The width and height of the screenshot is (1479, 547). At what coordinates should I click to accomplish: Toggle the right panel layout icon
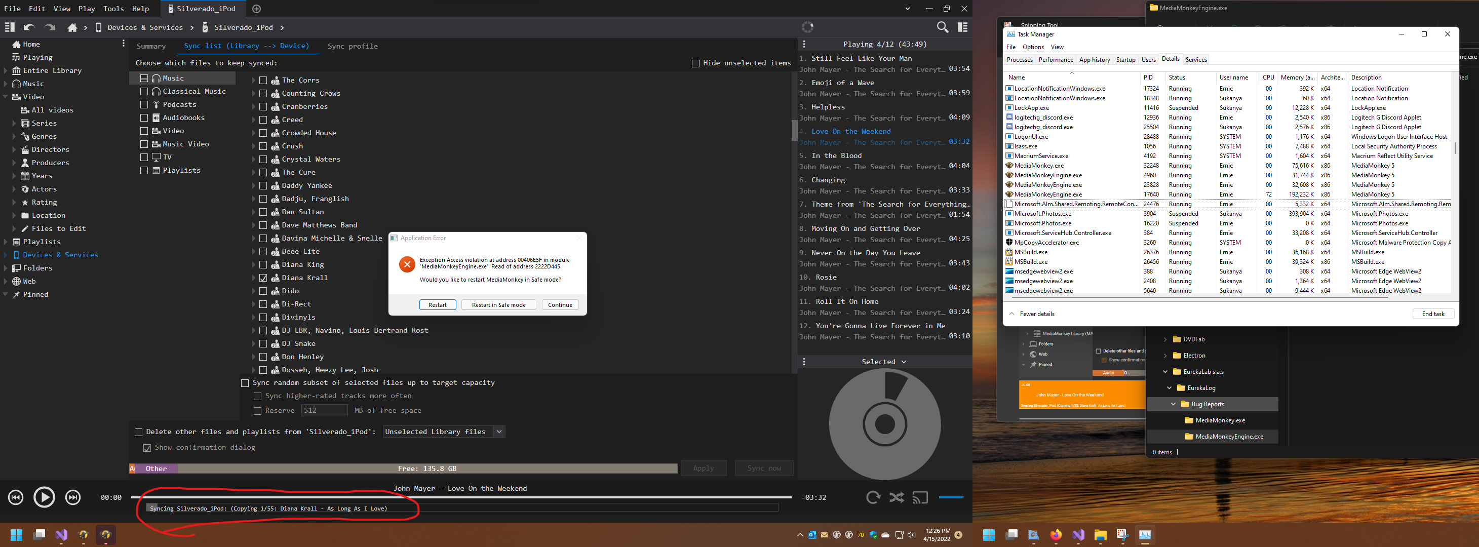963,27
